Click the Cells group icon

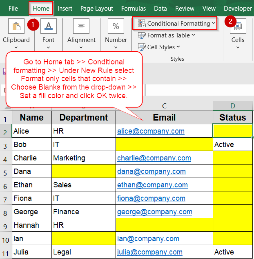(238, 26)
